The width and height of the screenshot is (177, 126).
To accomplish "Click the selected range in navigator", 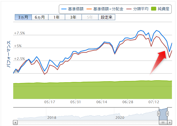I will [163, 114].
